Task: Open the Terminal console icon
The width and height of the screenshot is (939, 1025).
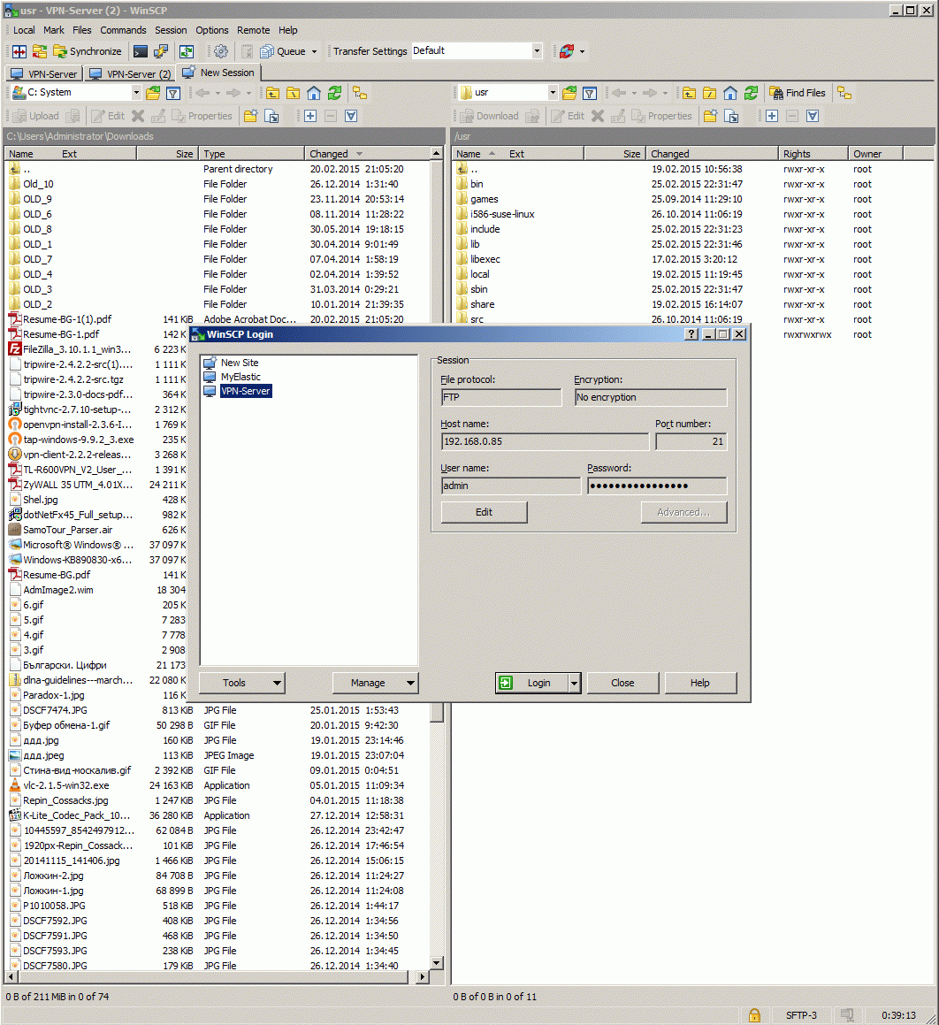Action: pyautogui.click(x=140, y=51)
